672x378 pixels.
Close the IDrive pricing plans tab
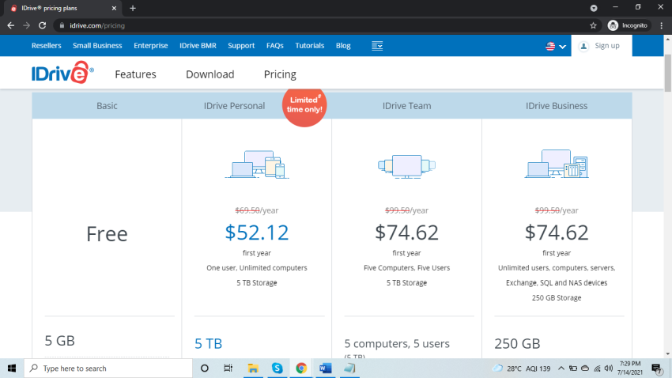tap(114, 8)
